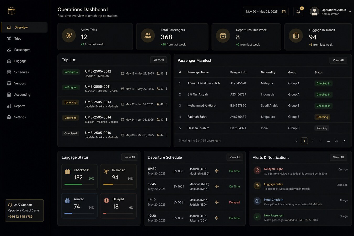This screenshot has width=354, height=236.
Task: Open three-dot menu for trip UMB-2505-0014
Action: [166, 120]
